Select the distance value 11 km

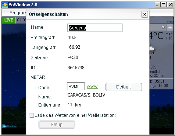74,105
